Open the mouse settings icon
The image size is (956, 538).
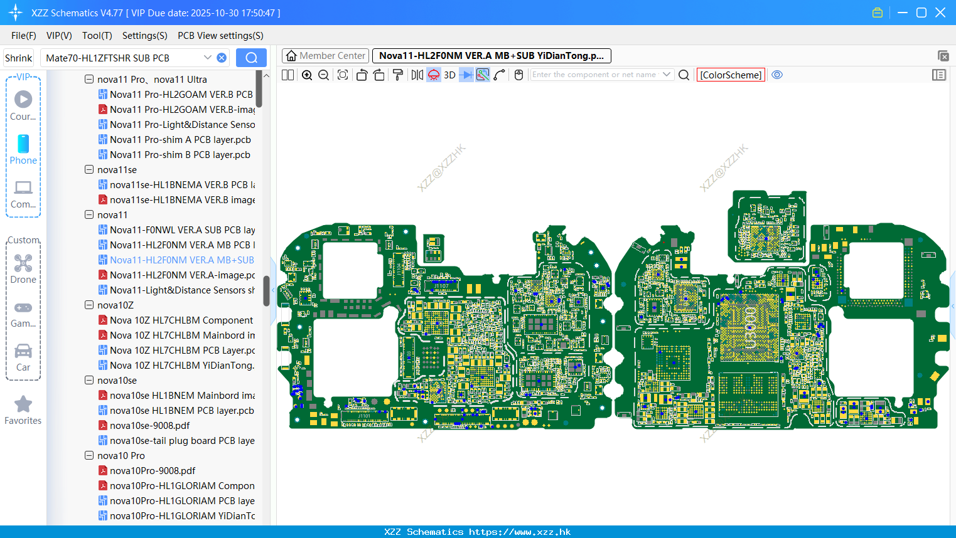point(518,75)
